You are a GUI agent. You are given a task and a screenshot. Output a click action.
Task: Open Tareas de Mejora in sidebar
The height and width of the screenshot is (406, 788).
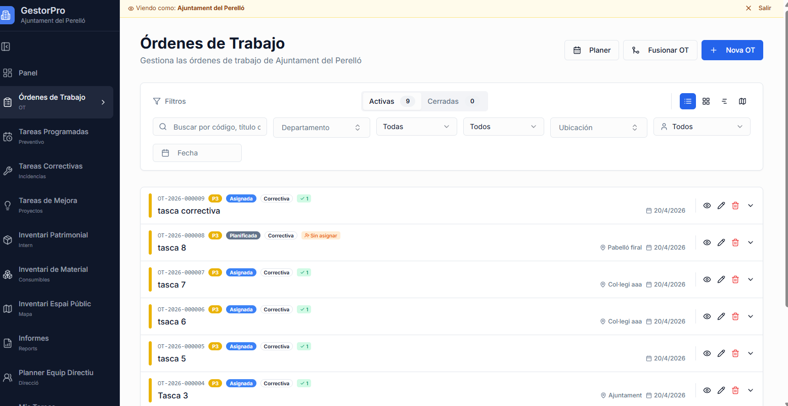tap(57, 206)
